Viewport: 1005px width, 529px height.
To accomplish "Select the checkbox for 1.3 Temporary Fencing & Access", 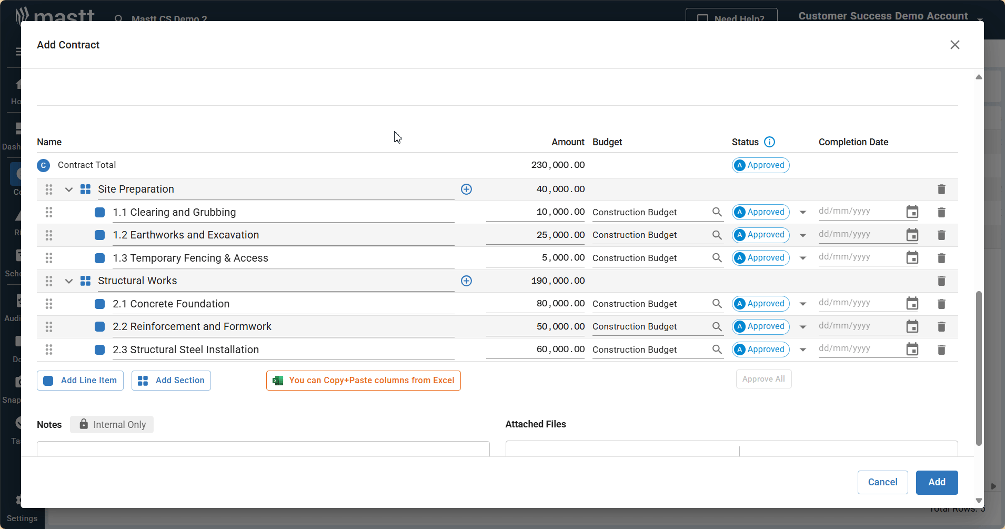I will [99, 258].
